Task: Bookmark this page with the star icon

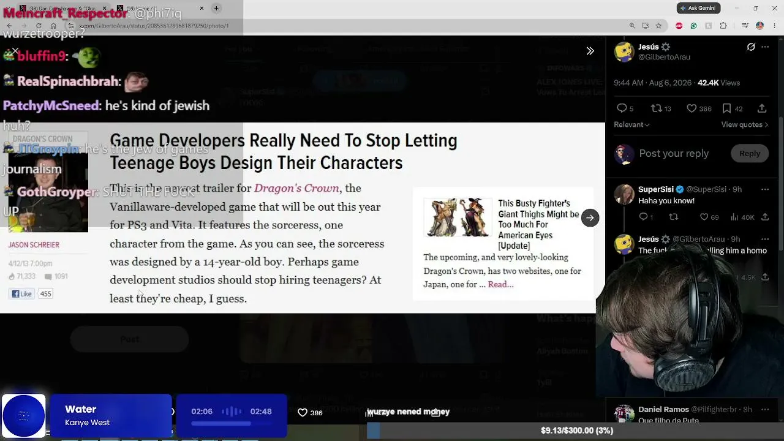Action: [658, 26]
